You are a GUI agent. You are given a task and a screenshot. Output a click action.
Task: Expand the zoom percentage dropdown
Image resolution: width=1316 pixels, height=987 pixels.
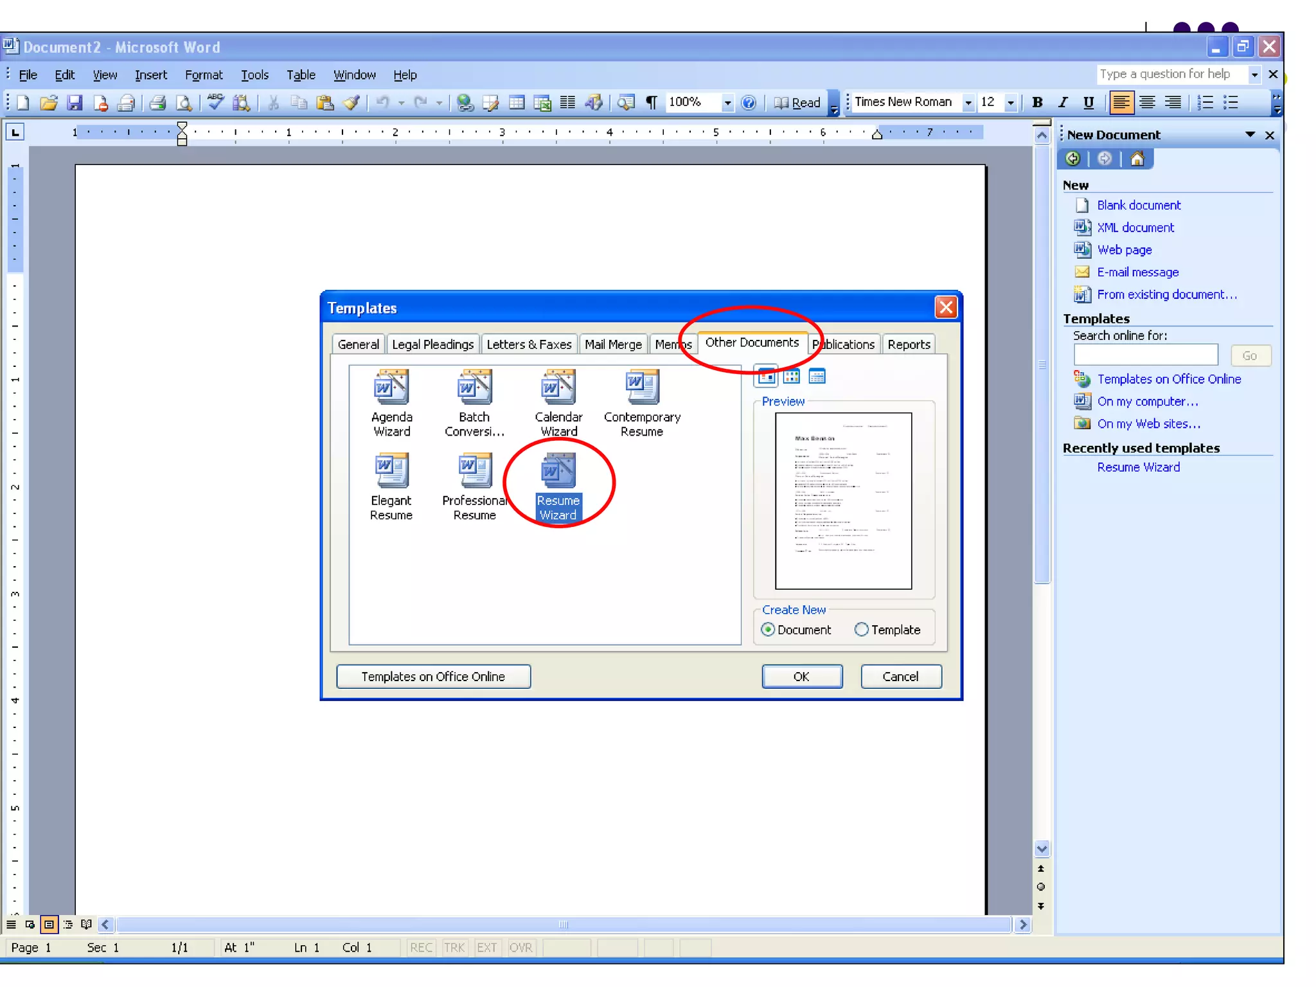(x=727, y=103)
